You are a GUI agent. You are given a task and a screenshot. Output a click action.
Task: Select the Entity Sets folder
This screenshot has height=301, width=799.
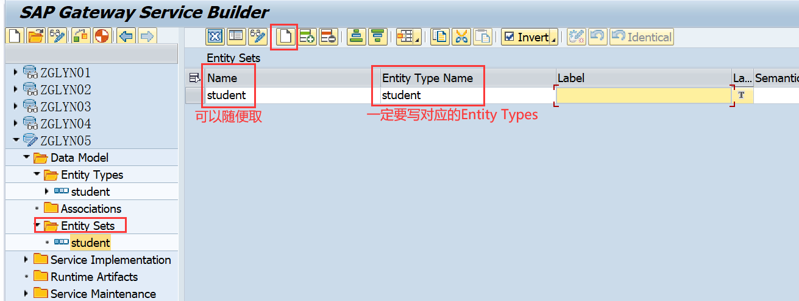[x=88, y=226]
